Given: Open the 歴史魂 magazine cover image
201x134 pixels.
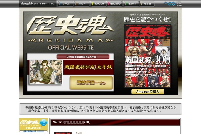Looking at the screenshot, I should [x=147, y=56].
